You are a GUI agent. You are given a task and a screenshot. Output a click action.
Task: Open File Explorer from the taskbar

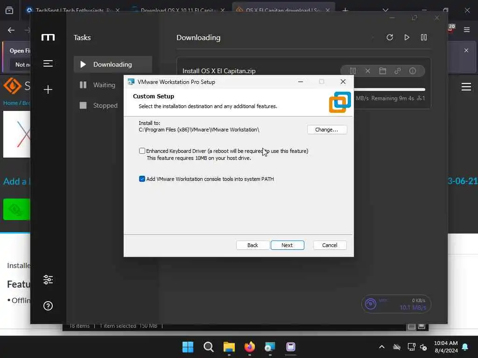[x=229, y=347]
